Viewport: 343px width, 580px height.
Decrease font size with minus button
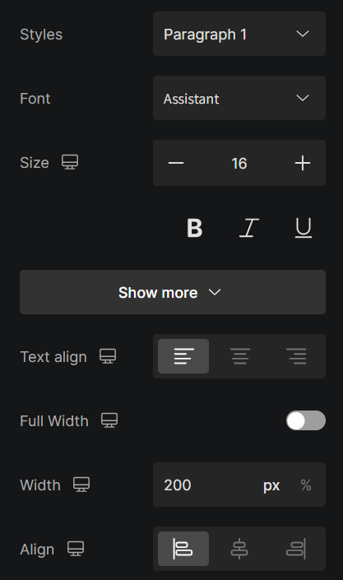[176, 163]
